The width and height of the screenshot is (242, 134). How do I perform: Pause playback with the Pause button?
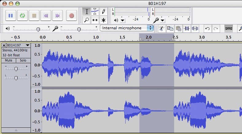[x=11, y=16]
